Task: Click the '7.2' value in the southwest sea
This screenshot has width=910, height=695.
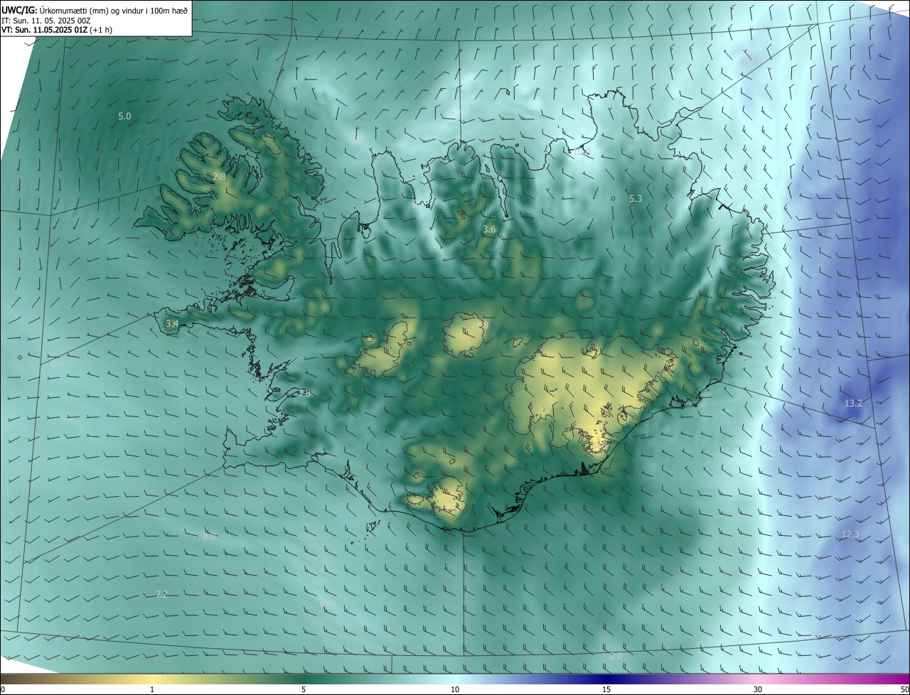Action: pos(161,594)
